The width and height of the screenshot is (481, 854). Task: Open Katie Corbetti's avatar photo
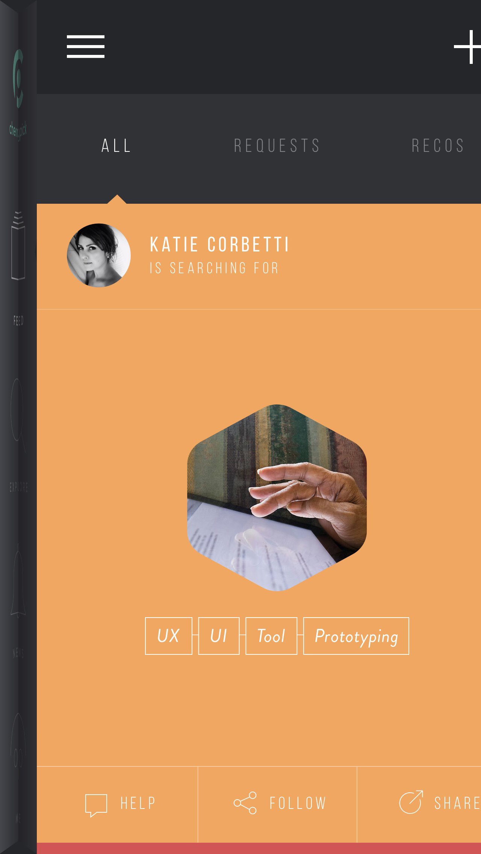tap(99, 255)
